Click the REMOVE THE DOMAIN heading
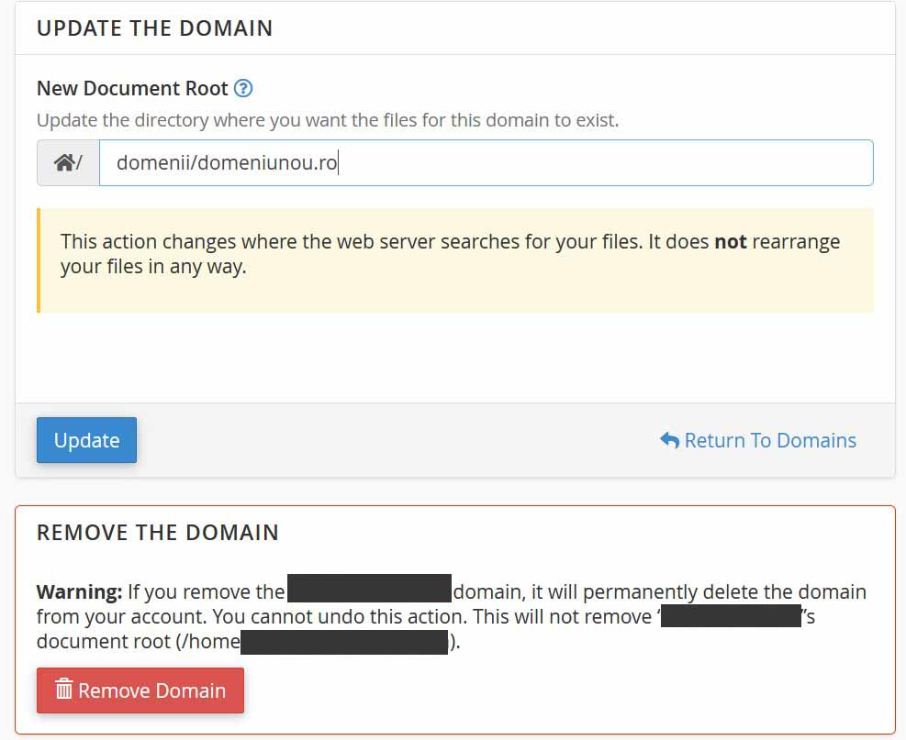Image resolution: width=906 pixels, height=740 pixels. 157,532
